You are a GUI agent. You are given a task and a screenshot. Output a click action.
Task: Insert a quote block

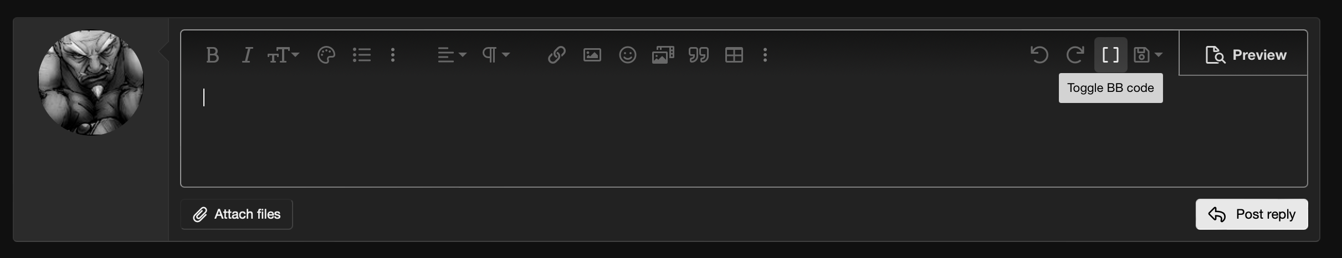698,55
